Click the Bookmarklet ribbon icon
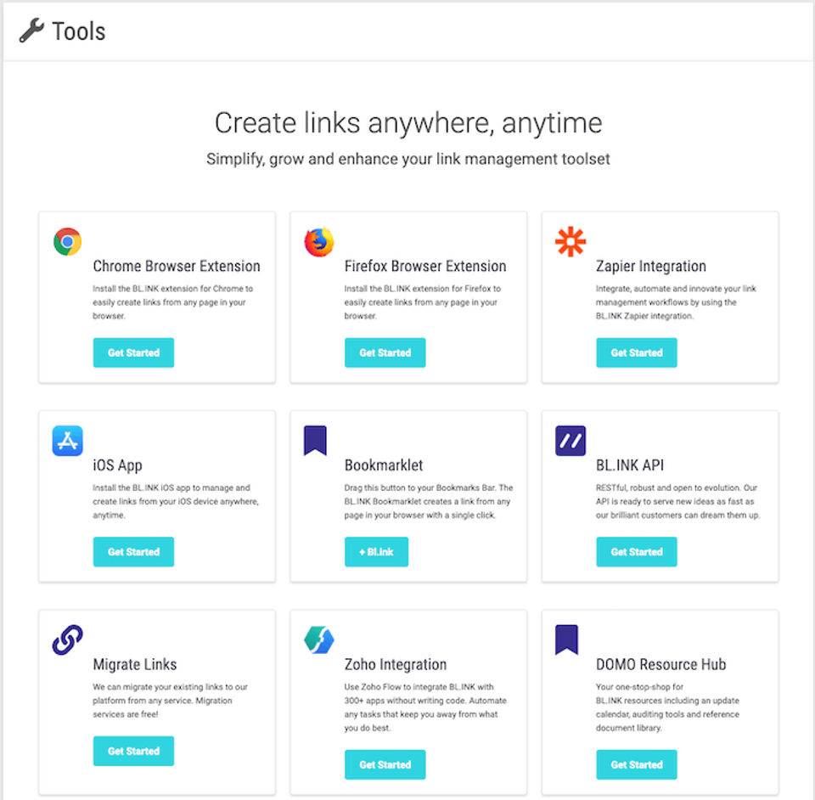815x800 pixels. pos(315,441)
